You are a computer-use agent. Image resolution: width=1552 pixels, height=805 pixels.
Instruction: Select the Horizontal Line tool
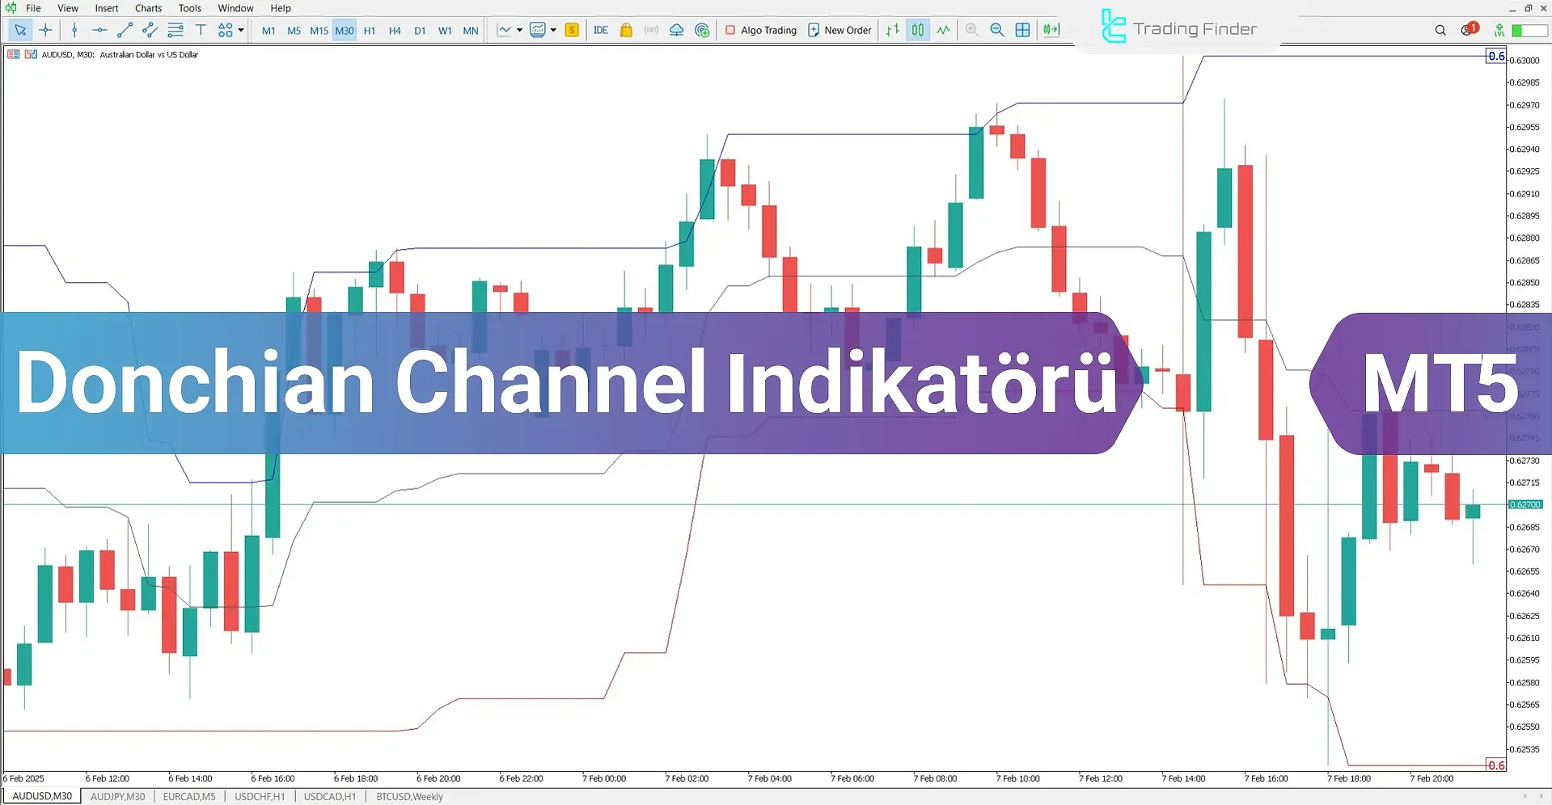coord(99,30)
